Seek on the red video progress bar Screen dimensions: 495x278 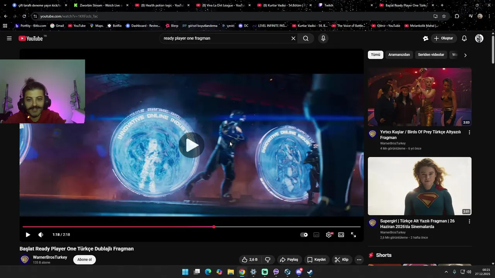(191, 227)
